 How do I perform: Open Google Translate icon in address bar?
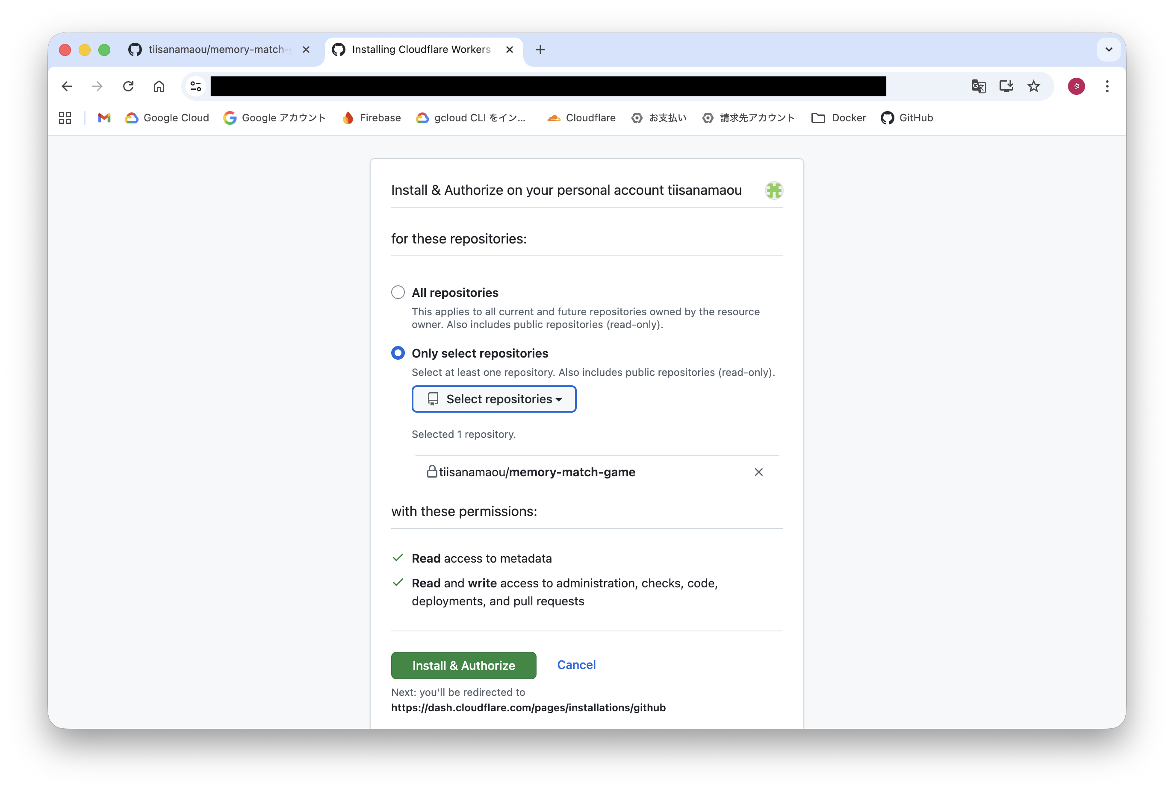point(978,86)
